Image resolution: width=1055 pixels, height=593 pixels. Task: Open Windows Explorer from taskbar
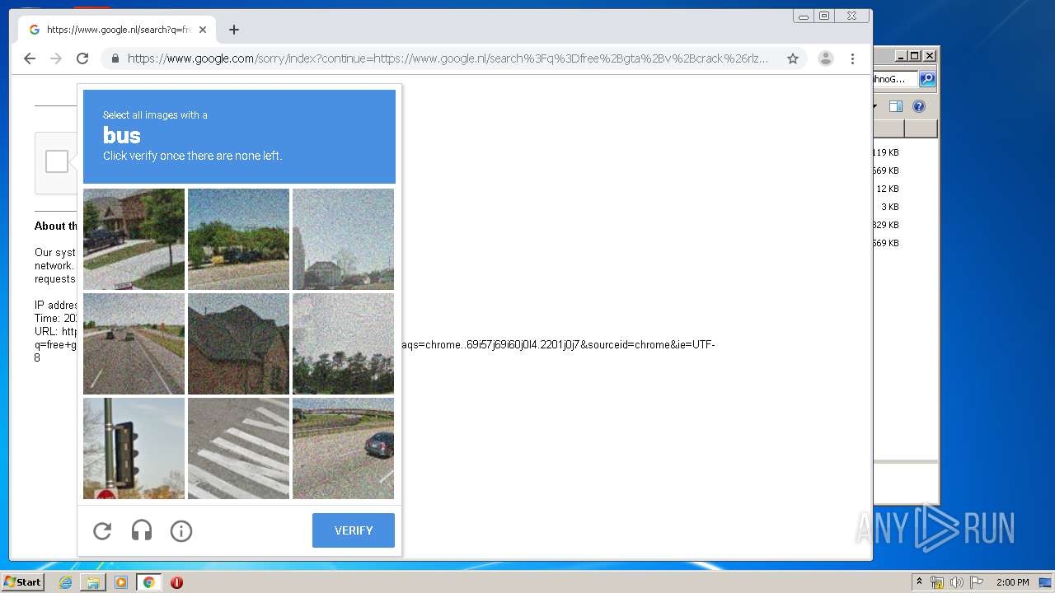pyautogui.click(x=93, y=582)
